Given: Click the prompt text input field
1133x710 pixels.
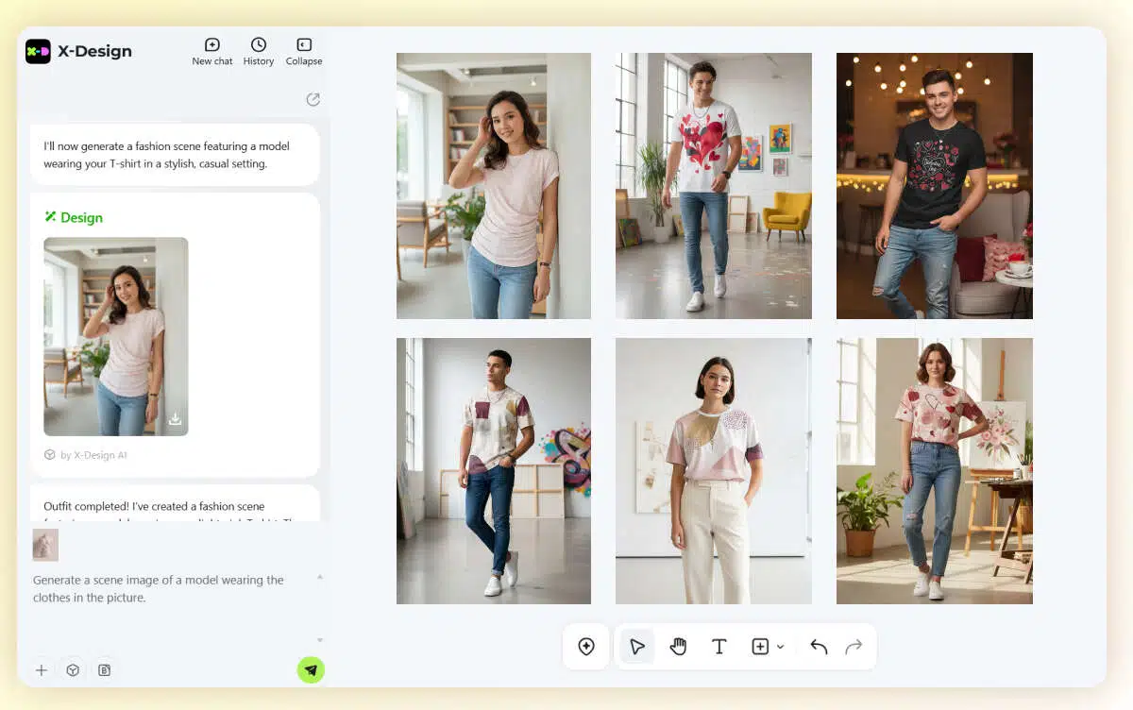Looking at the screenshot, I should point(170,589).
